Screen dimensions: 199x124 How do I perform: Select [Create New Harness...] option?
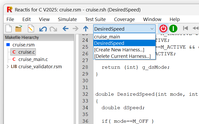tap(124, 50)
